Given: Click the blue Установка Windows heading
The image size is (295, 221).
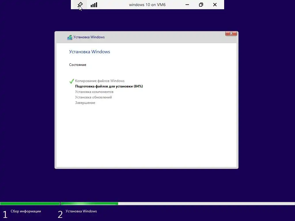Looking at the screenshot, I should click(90, 52).
